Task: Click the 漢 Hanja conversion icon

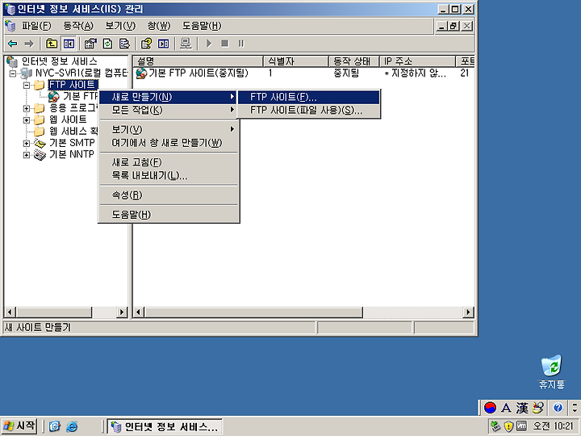Action: pos(522,409)
